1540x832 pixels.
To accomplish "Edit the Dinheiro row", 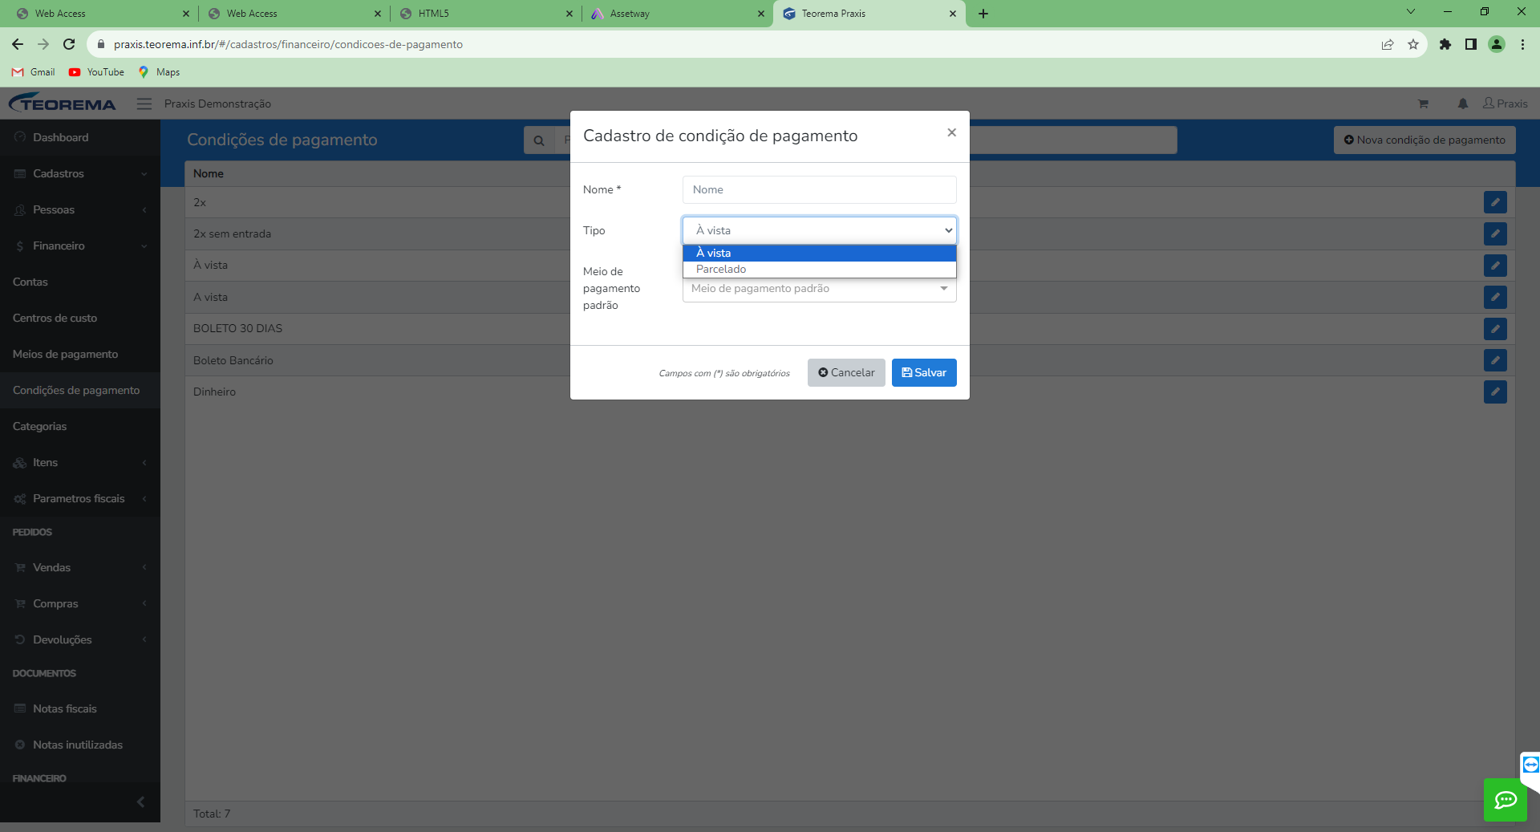I will tap(1495, 392).
